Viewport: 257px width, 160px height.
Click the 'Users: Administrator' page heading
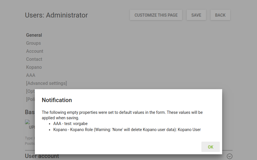coord(56,15)
